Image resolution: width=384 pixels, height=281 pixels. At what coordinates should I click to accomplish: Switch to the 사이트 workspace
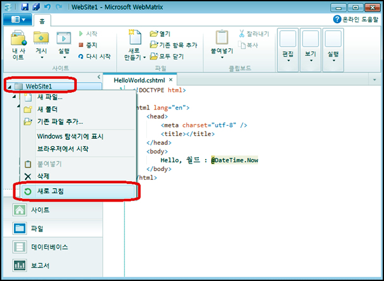pos(53,210)
